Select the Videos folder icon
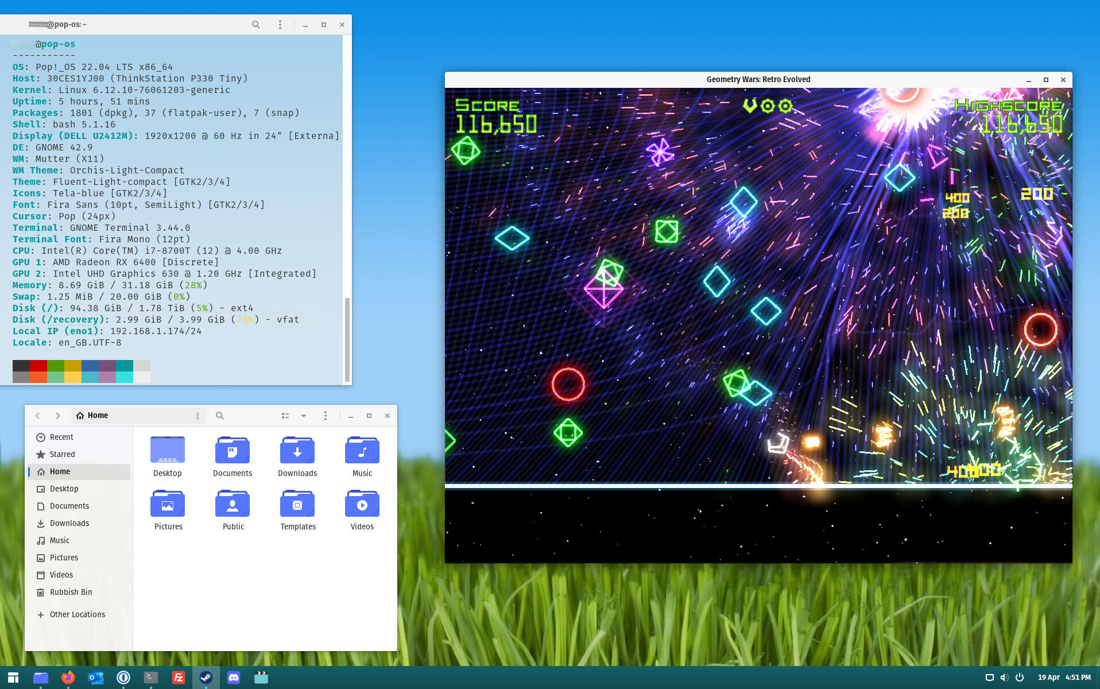The height and width of the screenshot is (689, 1100). pos(362,504)
